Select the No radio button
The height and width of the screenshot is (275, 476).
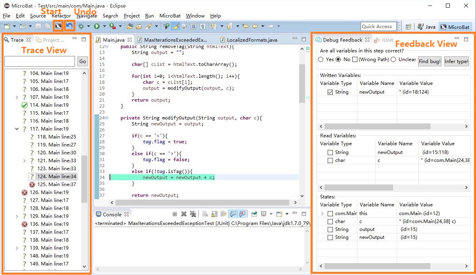click(338, 60)
